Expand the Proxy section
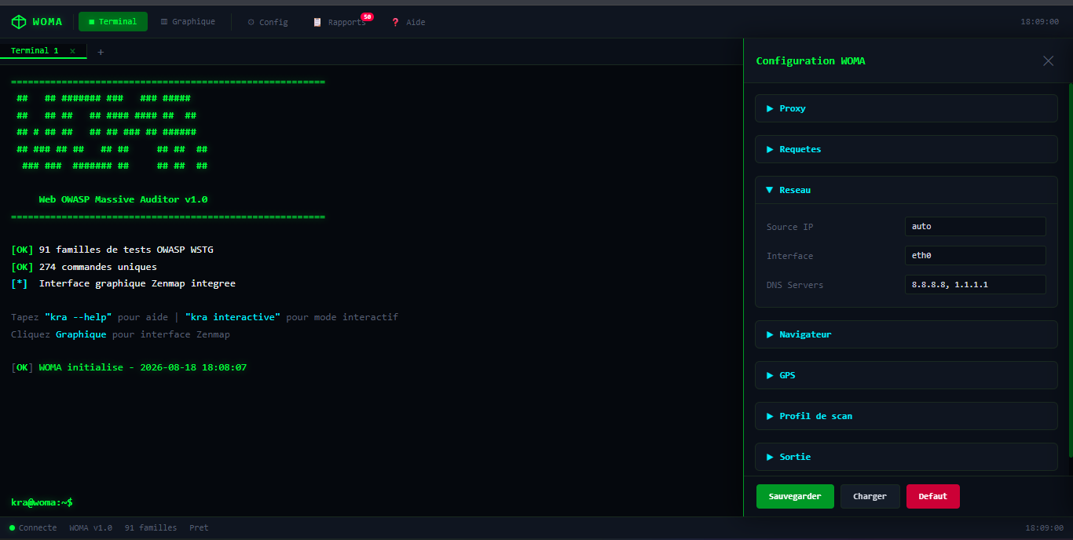Image resolution: width=1073 pixels, height=540 pixels. click(x=906, y=108)
